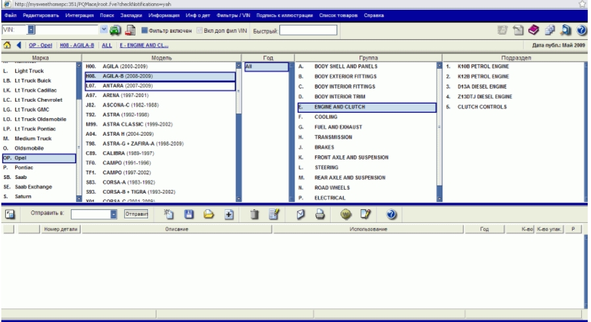
Task: Select the BRAKES group
Action: [367, 148]
